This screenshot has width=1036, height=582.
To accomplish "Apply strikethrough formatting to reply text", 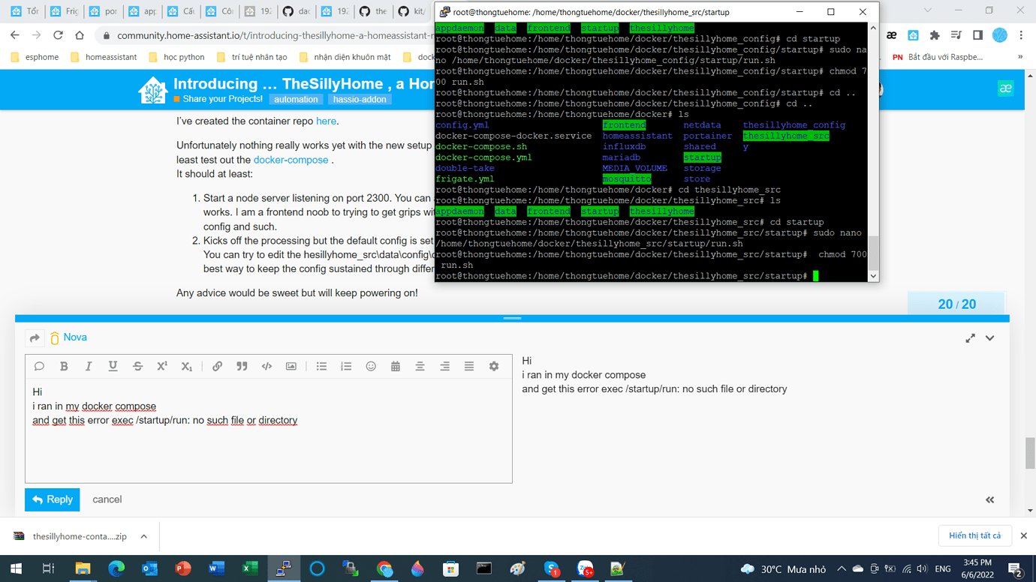I will pos(137,366).
